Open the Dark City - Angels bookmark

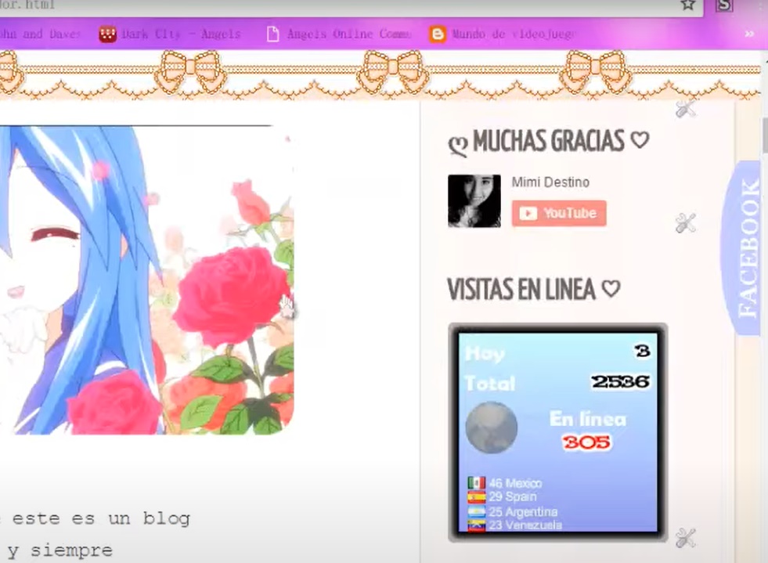coord(169,34)
